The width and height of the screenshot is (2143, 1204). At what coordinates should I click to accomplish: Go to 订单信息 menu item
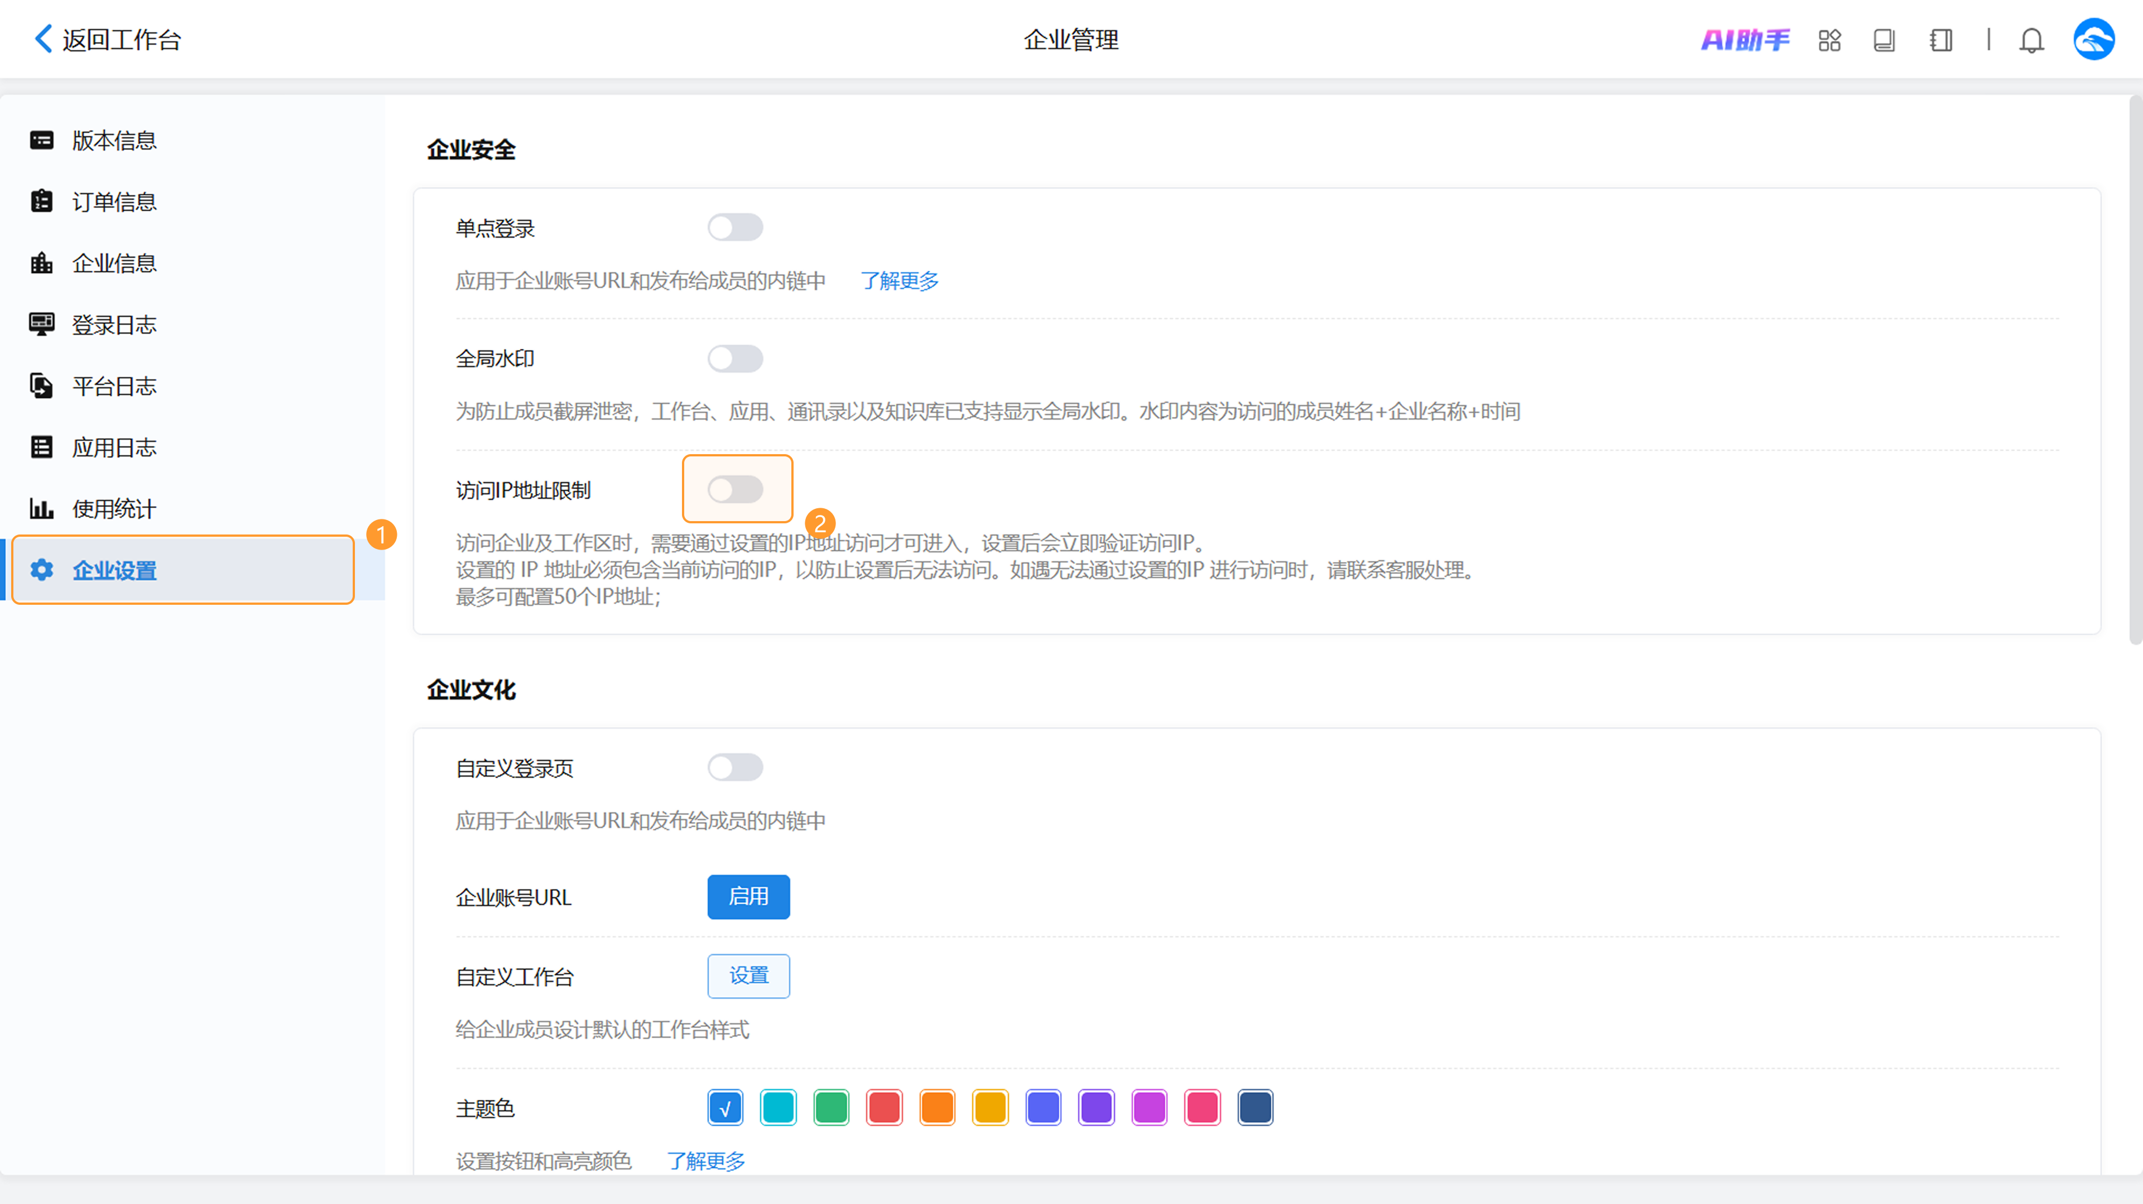pos(193,201)
